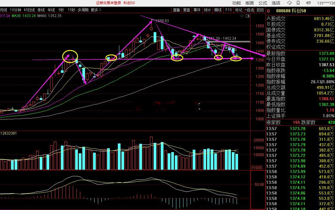The image size is (335, 210).
Task: Switch to the 15秒 period tab
Action: tap(71, 10)
